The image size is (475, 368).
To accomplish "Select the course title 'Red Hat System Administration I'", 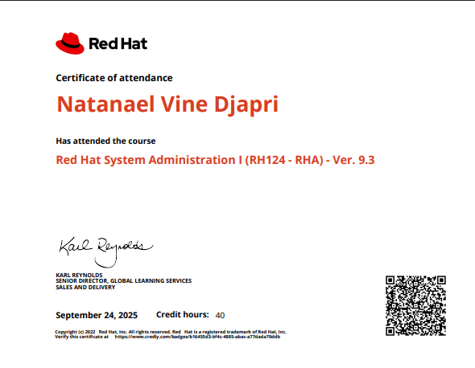I will tap(149, 160).
